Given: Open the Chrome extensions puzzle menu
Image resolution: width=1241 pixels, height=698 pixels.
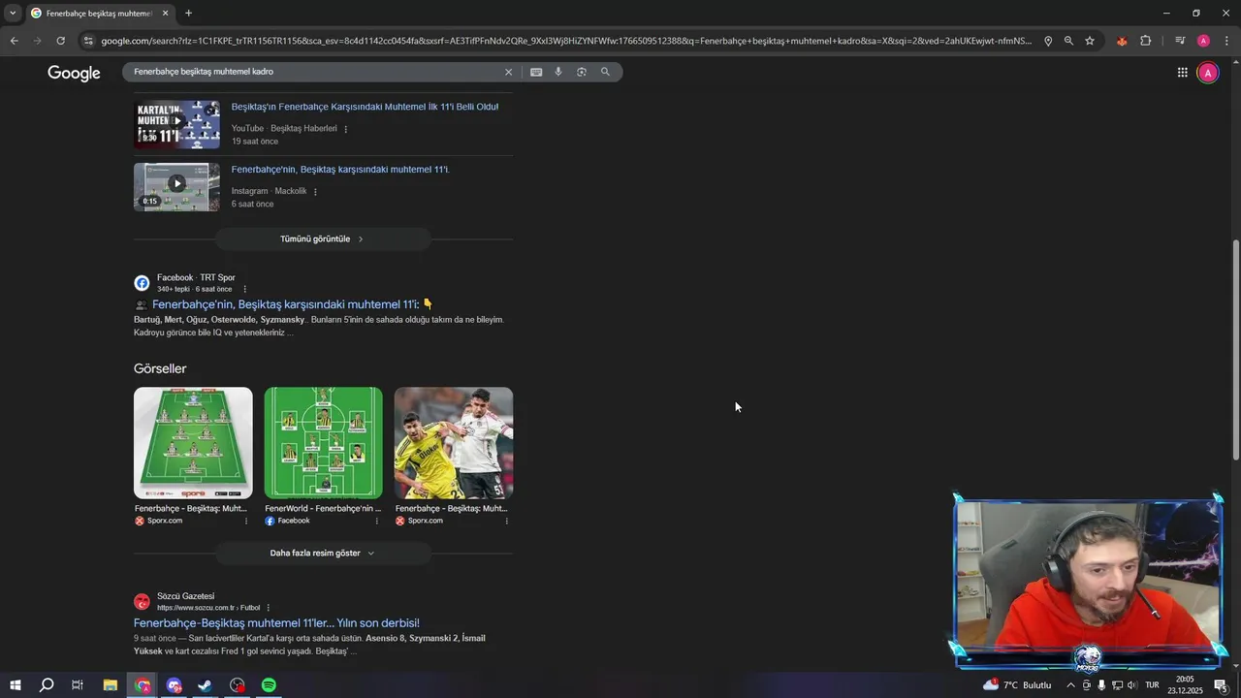Looking at the screenshot, I should pos(1145,41).
